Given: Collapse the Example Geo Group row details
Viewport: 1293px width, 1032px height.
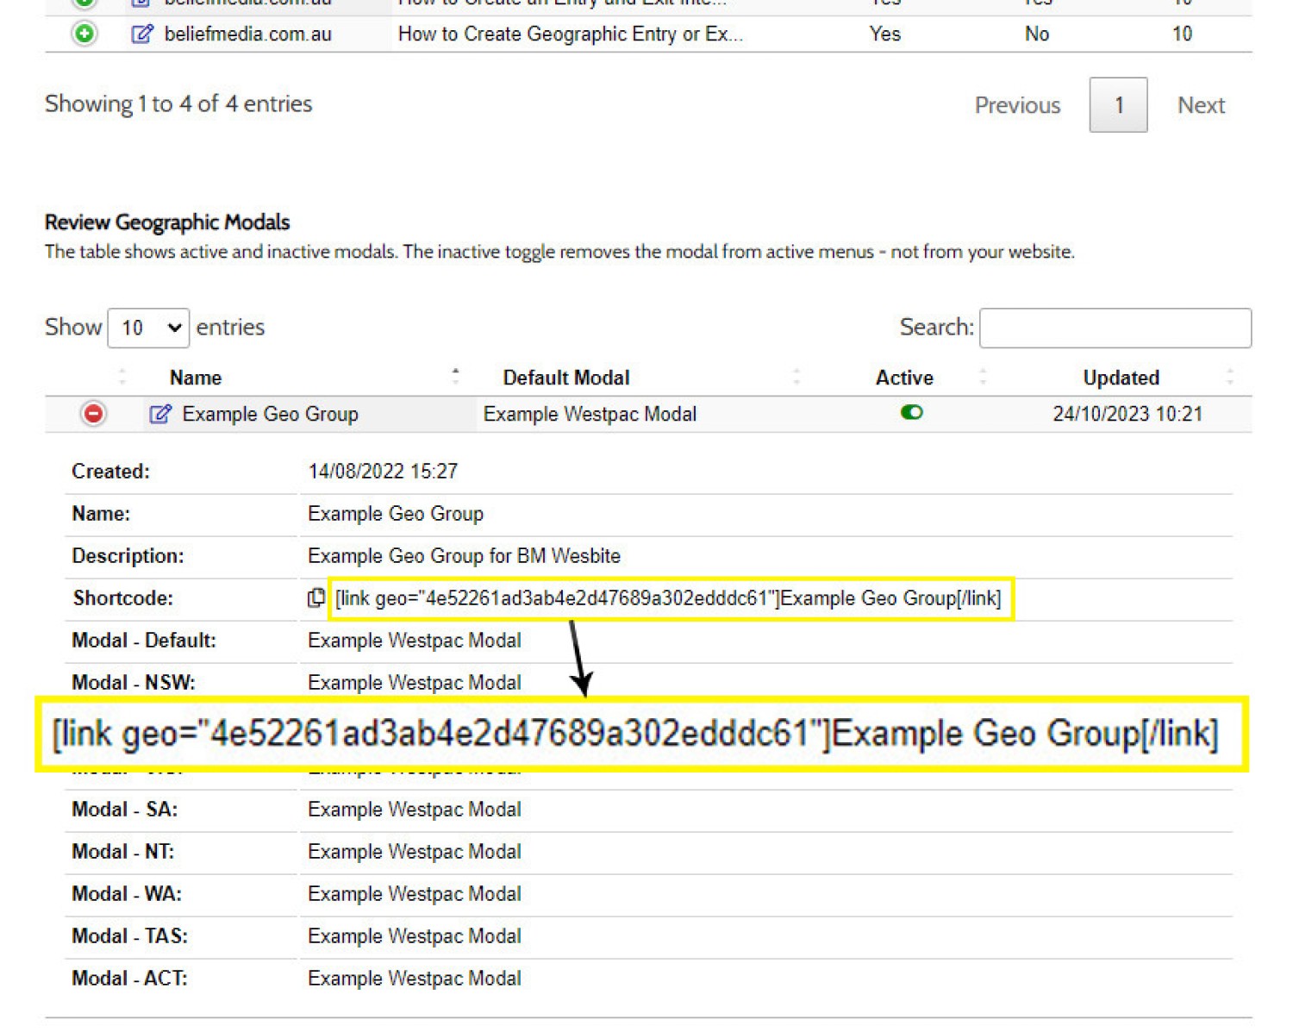Looking at the screenshot, I should pos(93,414).
